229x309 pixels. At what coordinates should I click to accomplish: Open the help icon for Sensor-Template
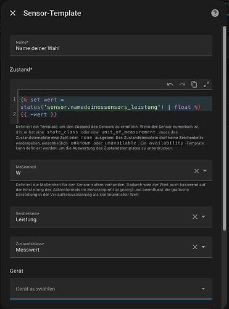point(215,13)
